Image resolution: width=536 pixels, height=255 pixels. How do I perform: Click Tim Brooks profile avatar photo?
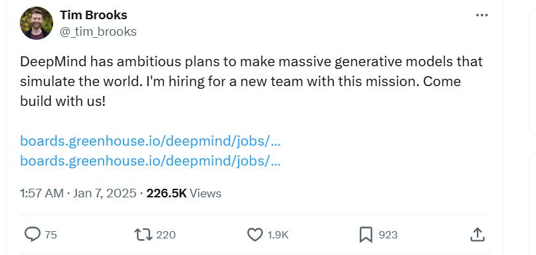37,23
